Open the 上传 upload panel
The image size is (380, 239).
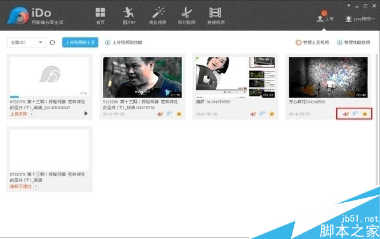tap(325, 17)
